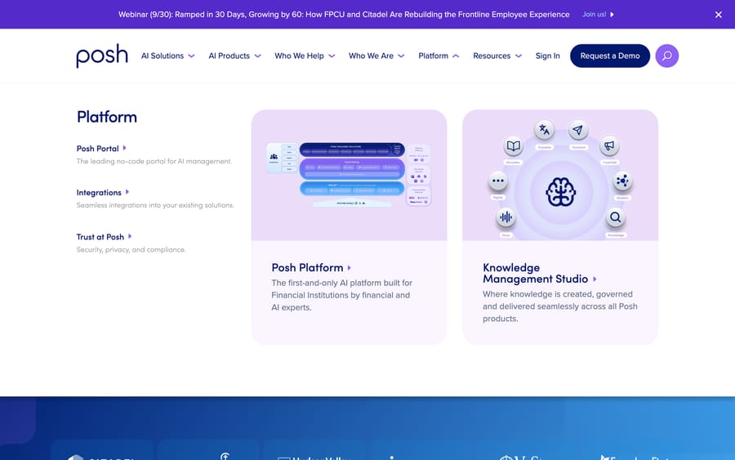Click the arrow beside Knowledge Management Studio

[595, 279]
